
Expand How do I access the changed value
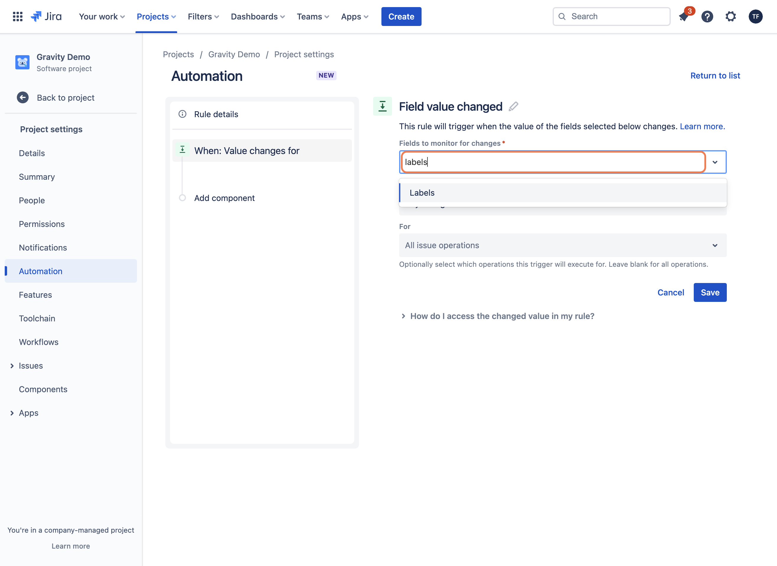coord(497,316)
